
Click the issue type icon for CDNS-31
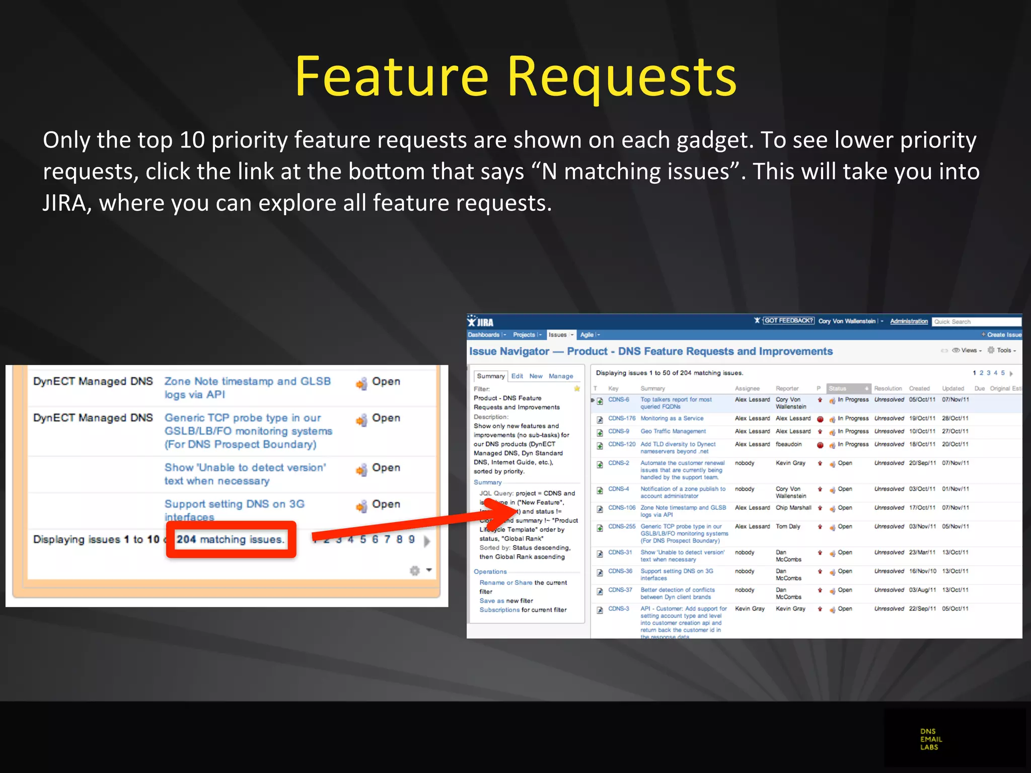[x=600, y=554]
